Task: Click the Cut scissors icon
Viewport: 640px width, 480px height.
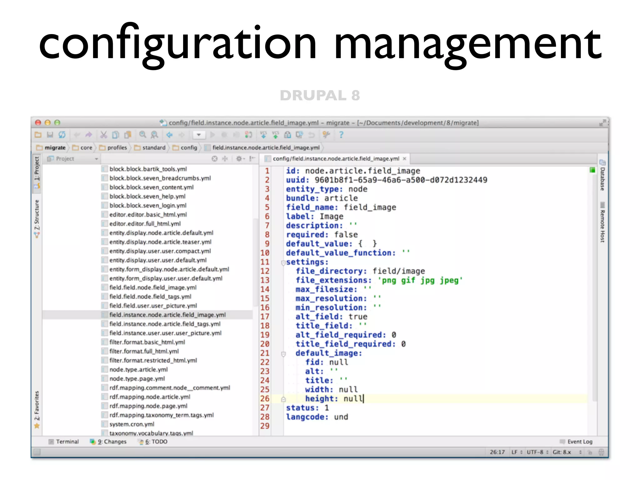Action: (x=103, y=135)
